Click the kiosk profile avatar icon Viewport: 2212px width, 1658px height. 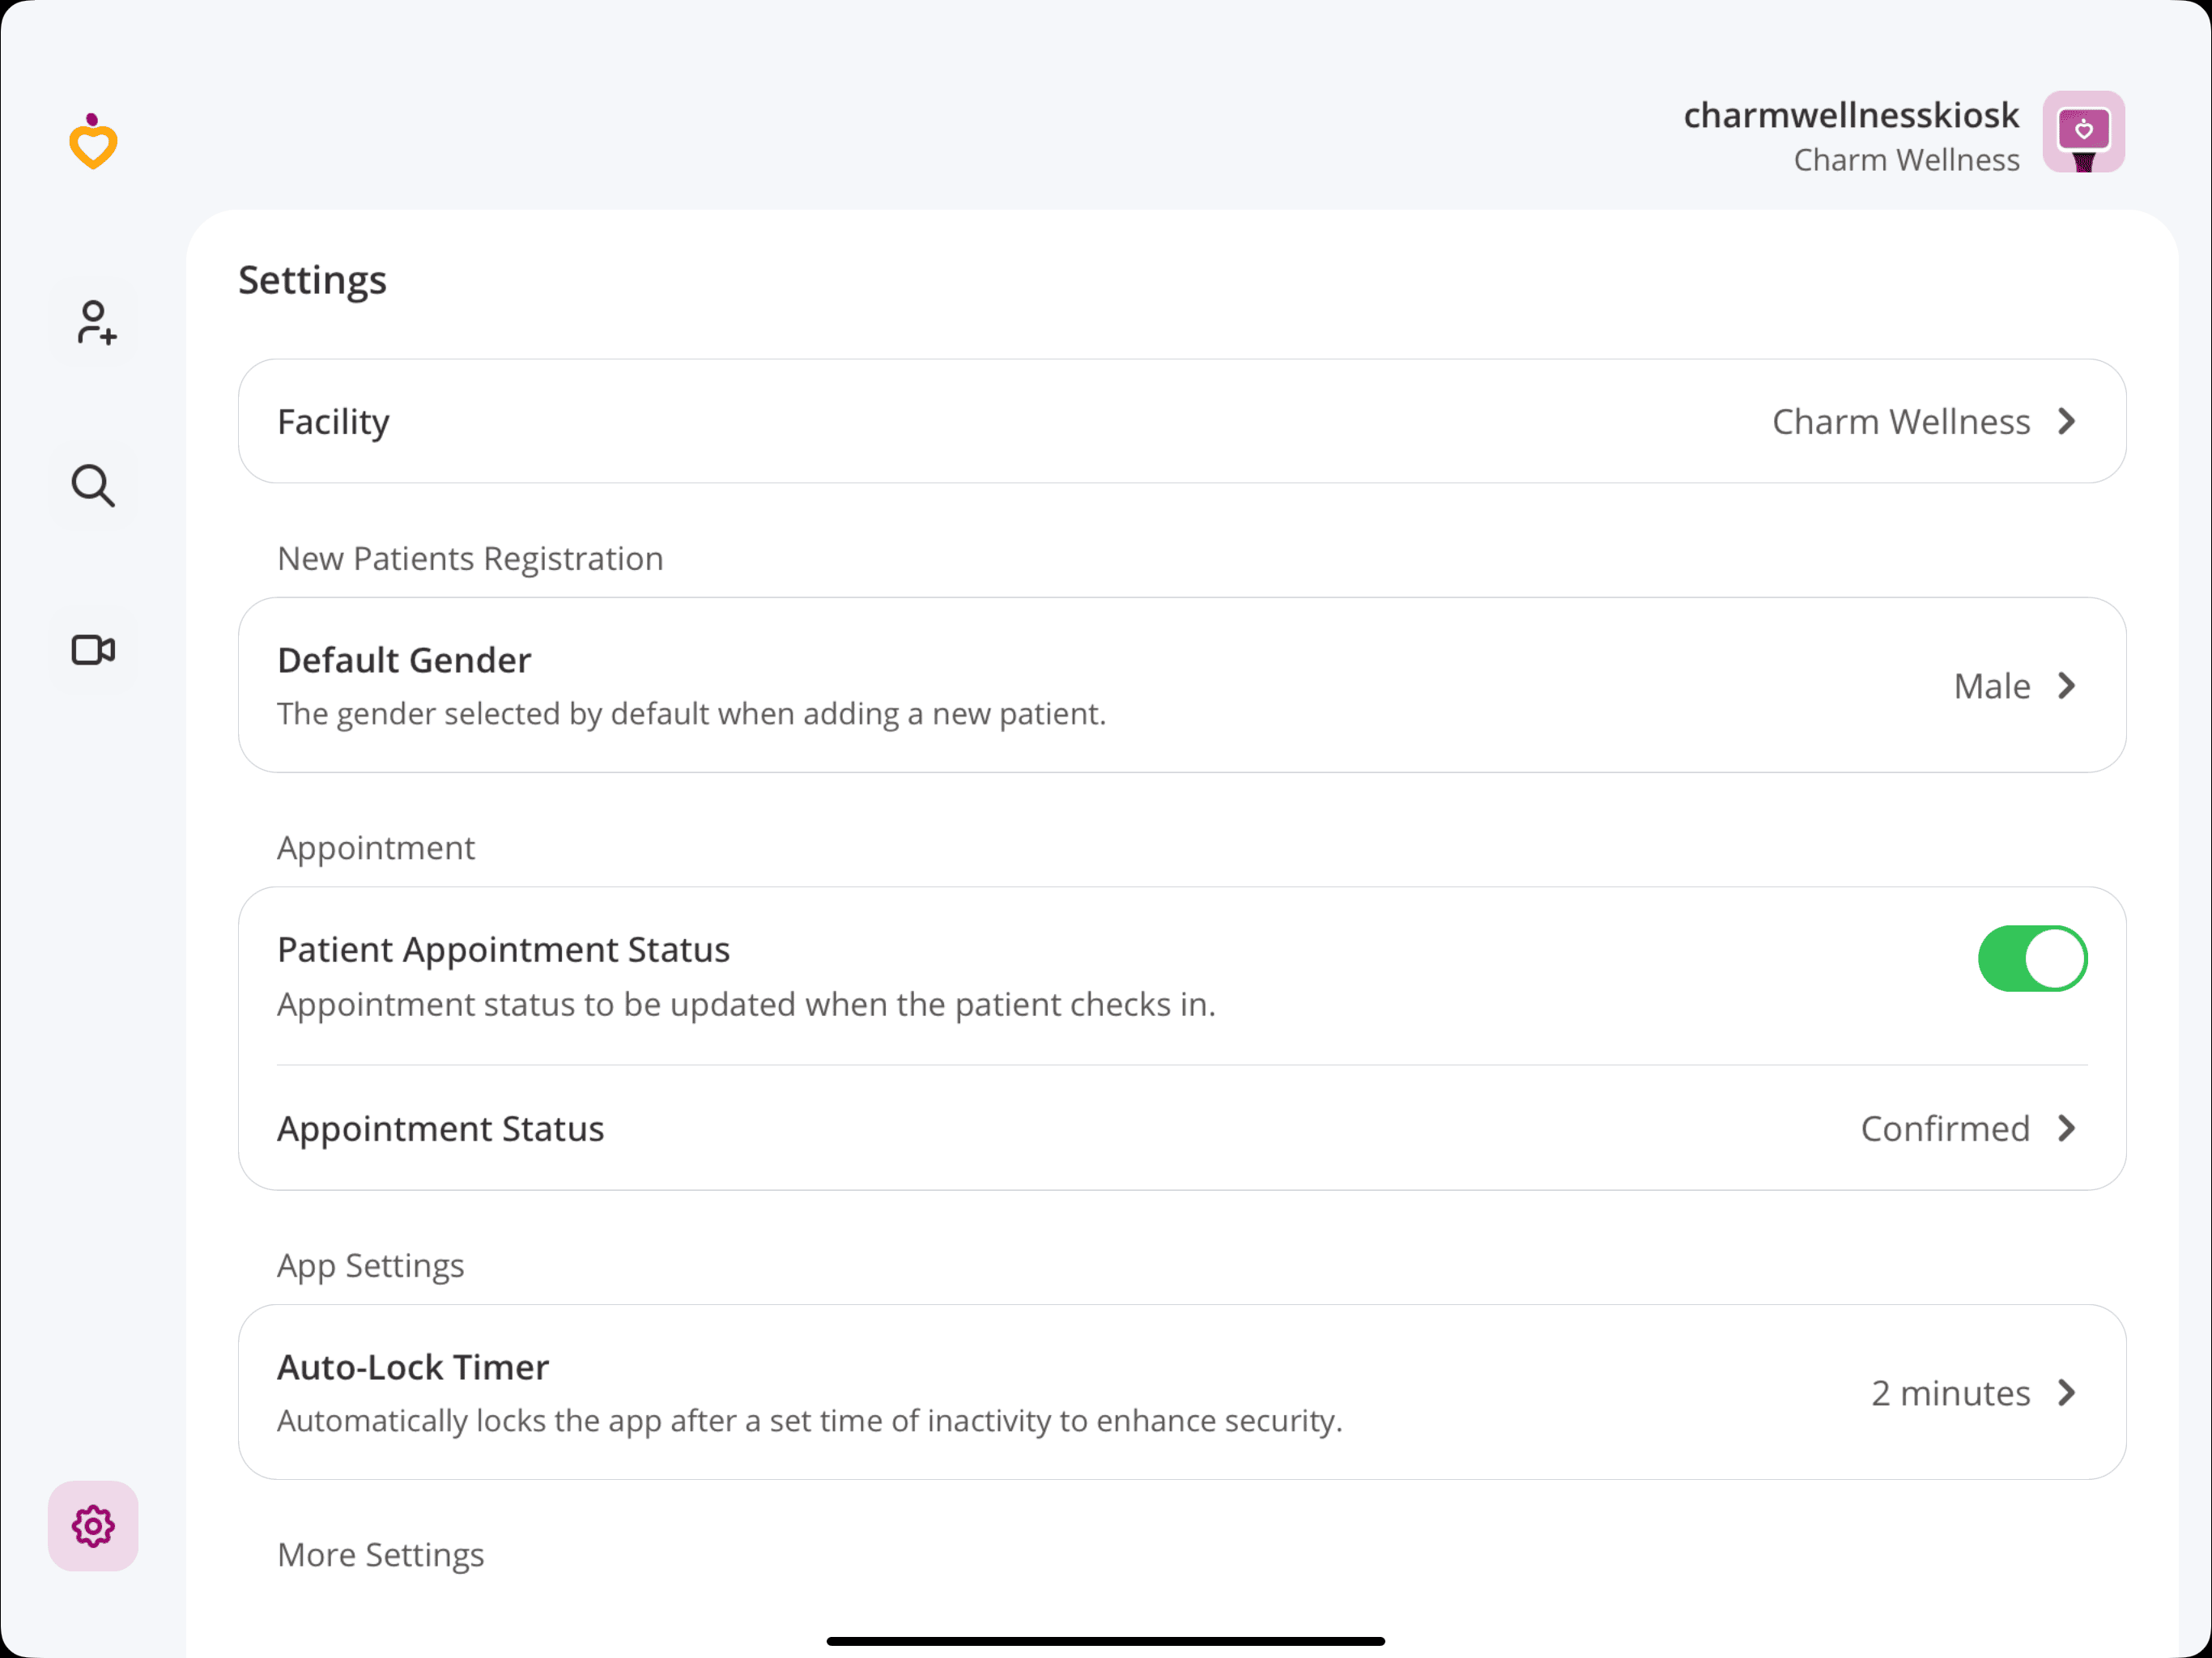(x=2083, y=132)
